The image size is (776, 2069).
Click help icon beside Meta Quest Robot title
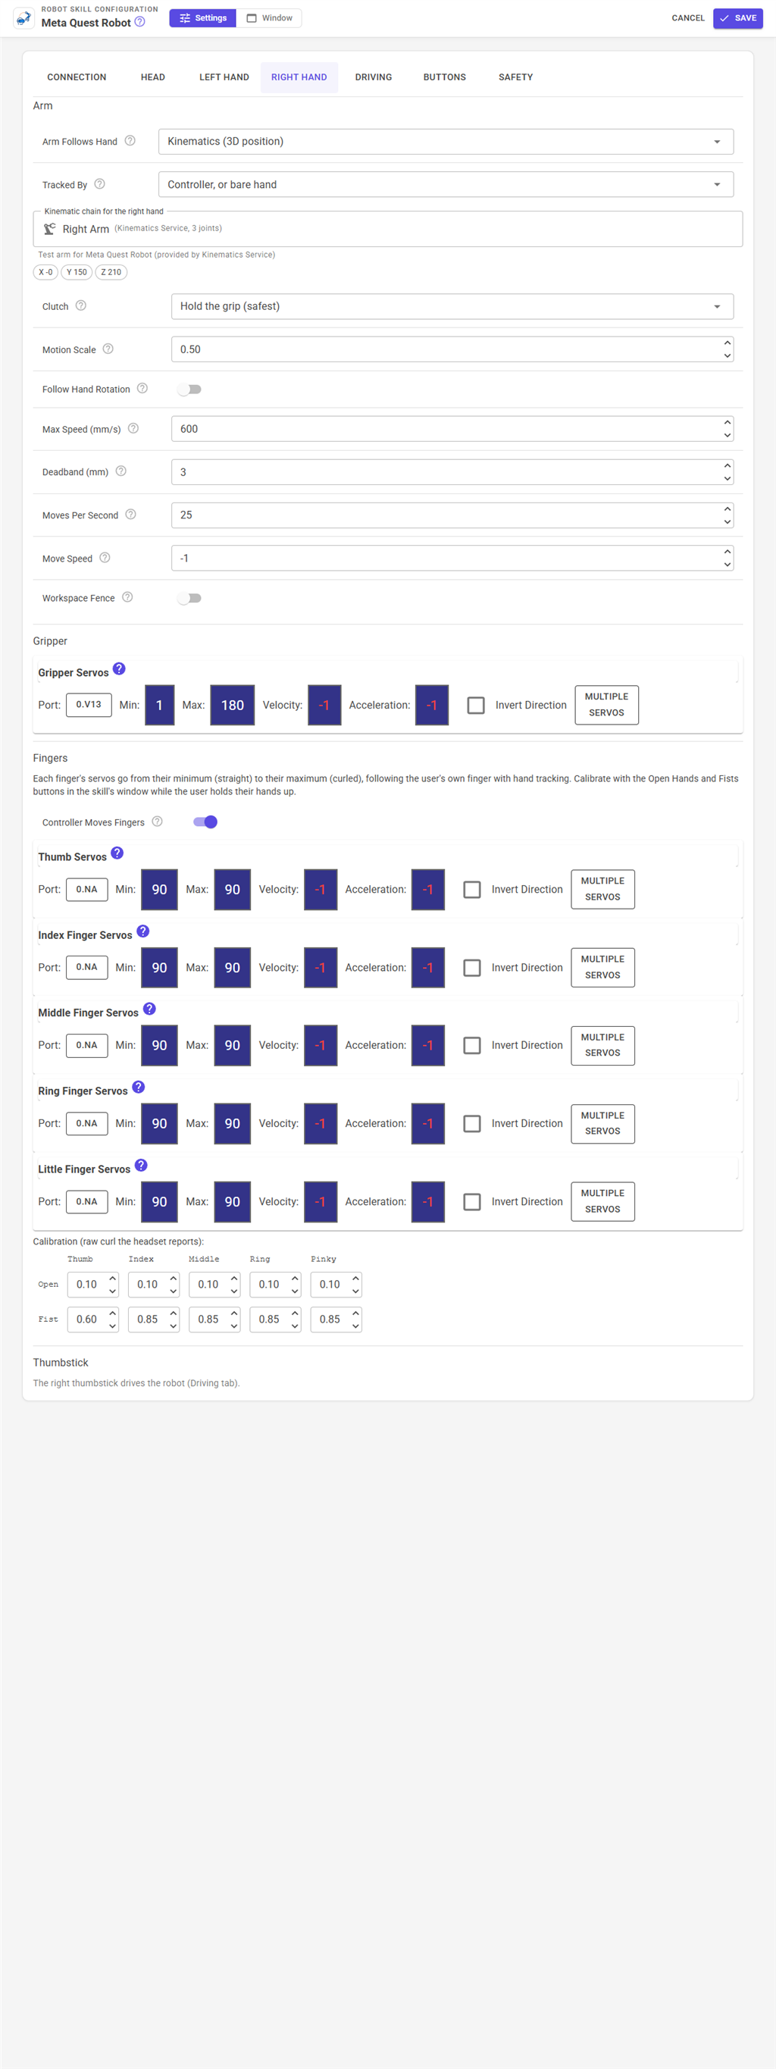tap(139, 22)
